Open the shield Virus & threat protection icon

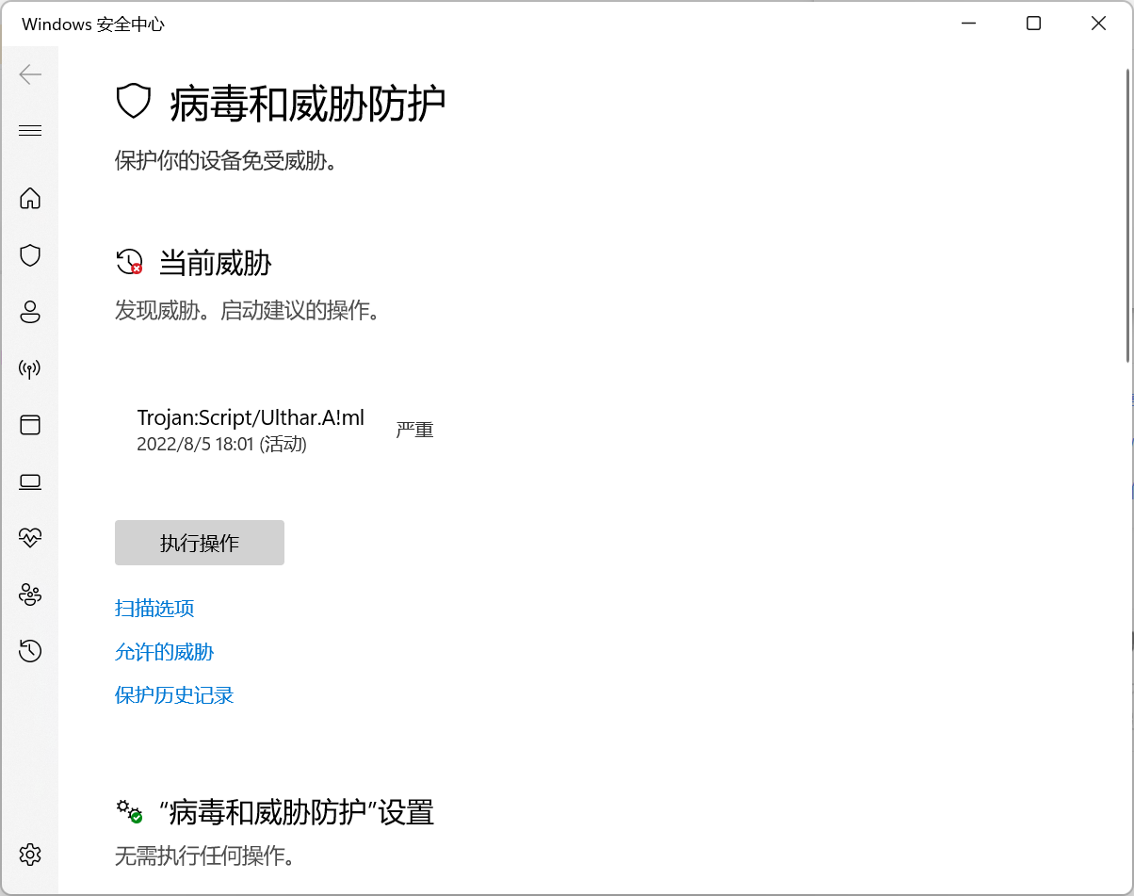click(x=30, y=255)
